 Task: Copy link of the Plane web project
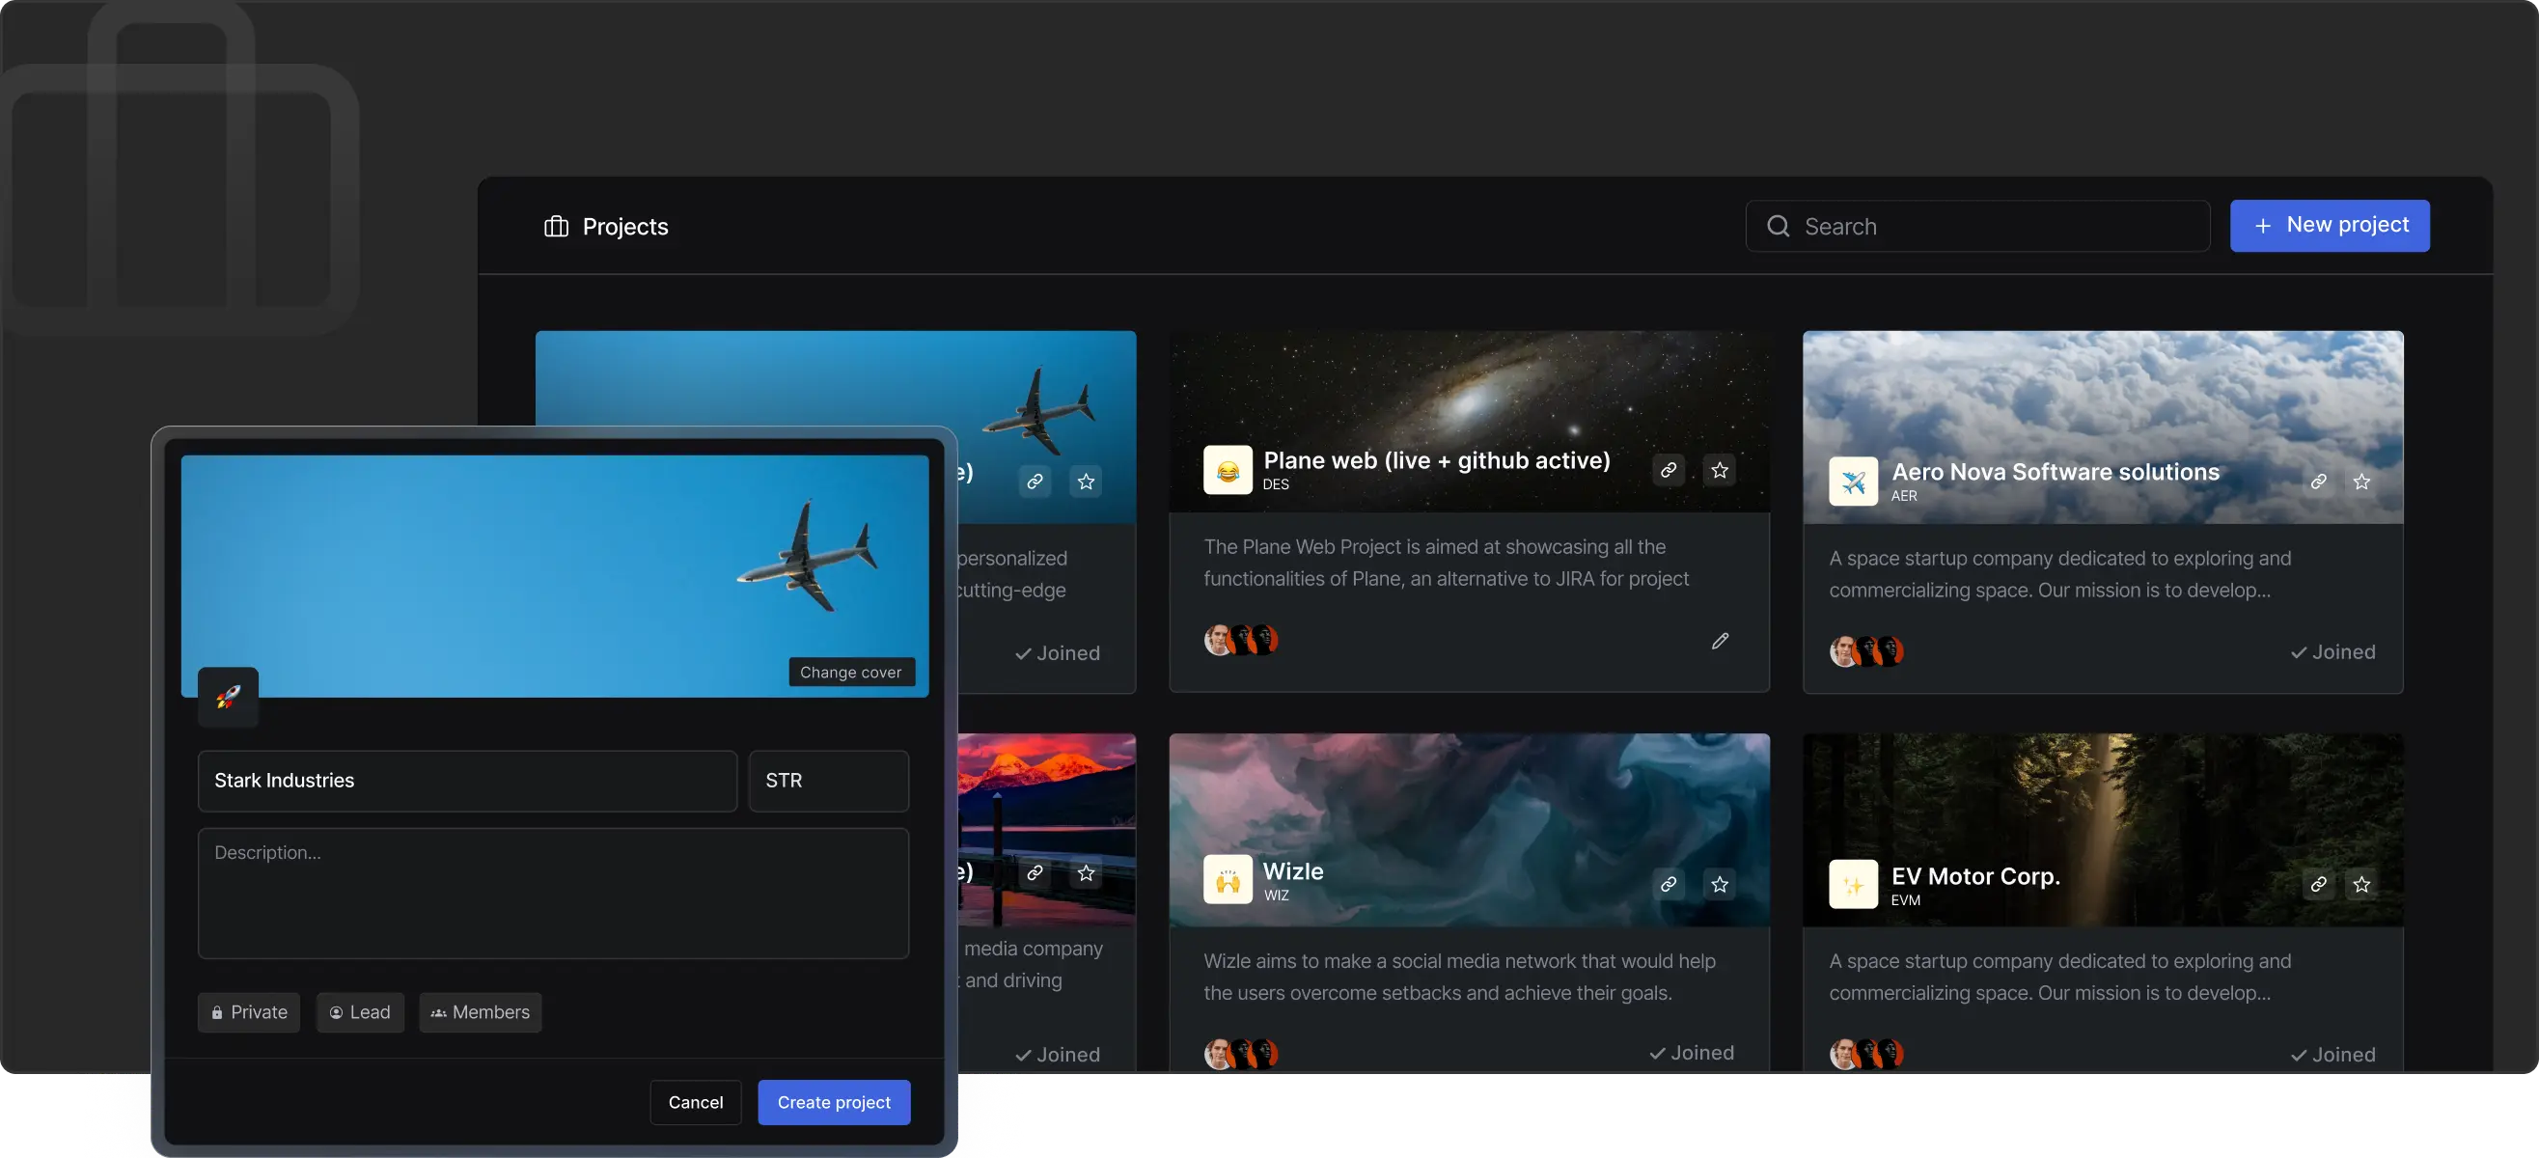coord(1668,470)
